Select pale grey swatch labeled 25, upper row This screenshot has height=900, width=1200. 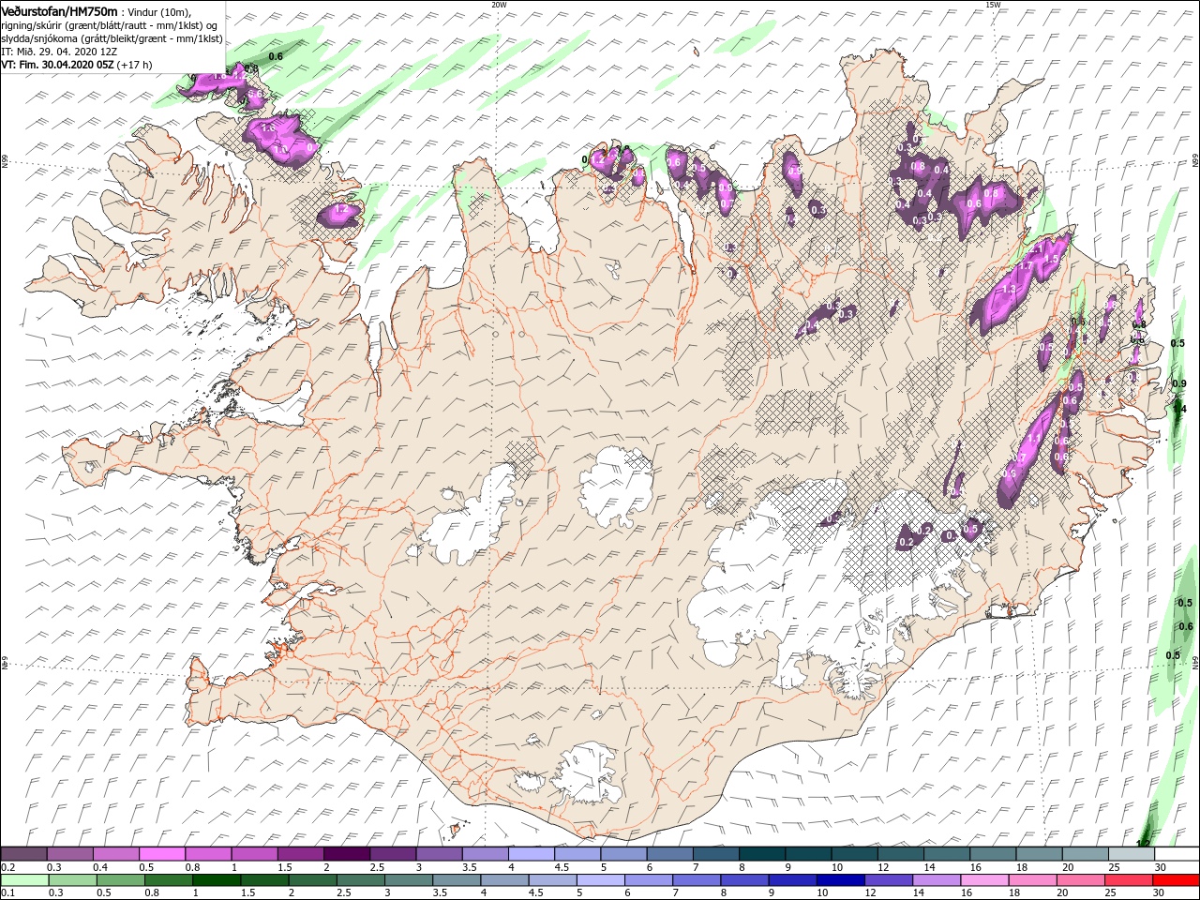tap(1131, 854)
